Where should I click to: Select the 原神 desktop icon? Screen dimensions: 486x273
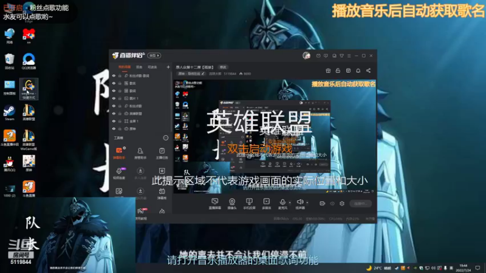[29, 163]
